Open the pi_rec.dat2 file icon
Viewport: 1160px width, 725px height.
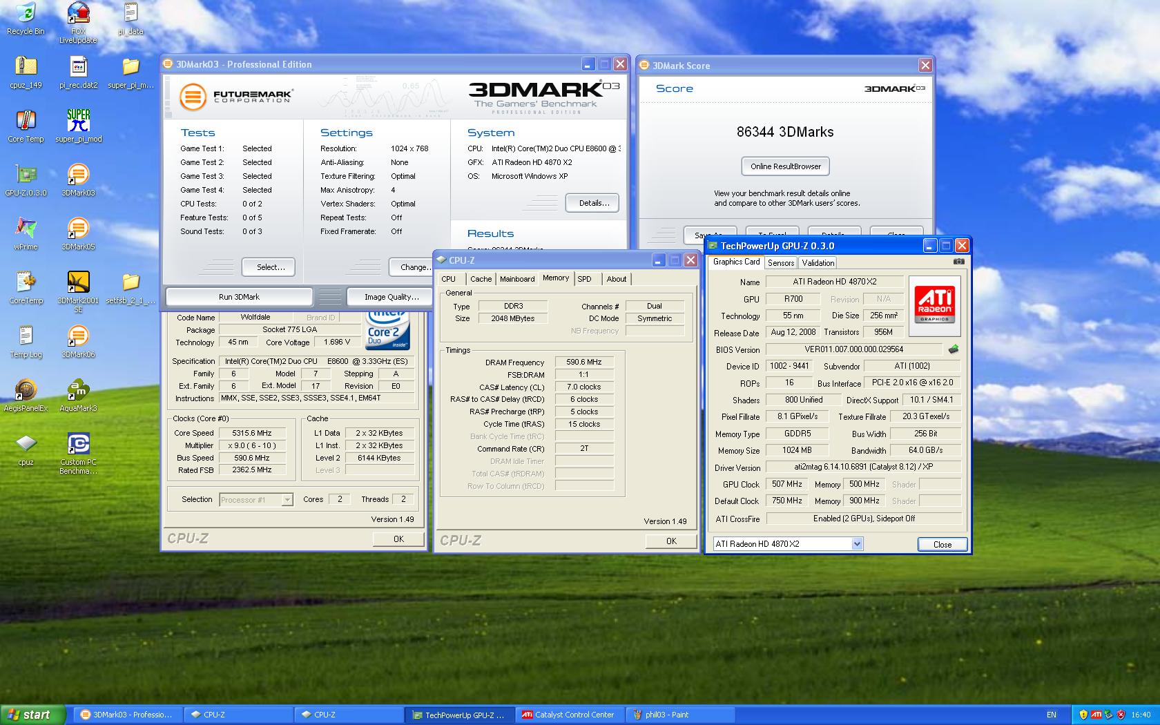78,72
